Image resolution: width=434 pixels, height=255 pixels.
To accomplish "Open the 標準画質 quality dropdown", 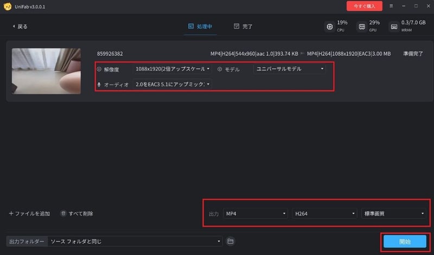I will click(394, 213).
